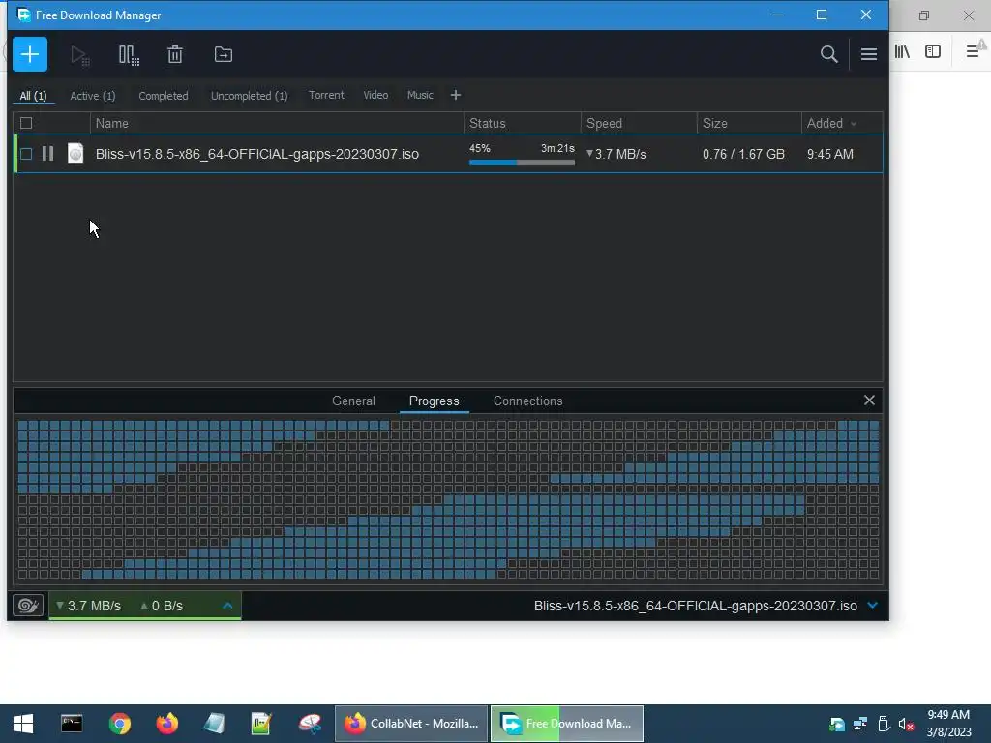Open the Added column sort dropdown arrow
The image size is (991, 743).
pos(854,124)
